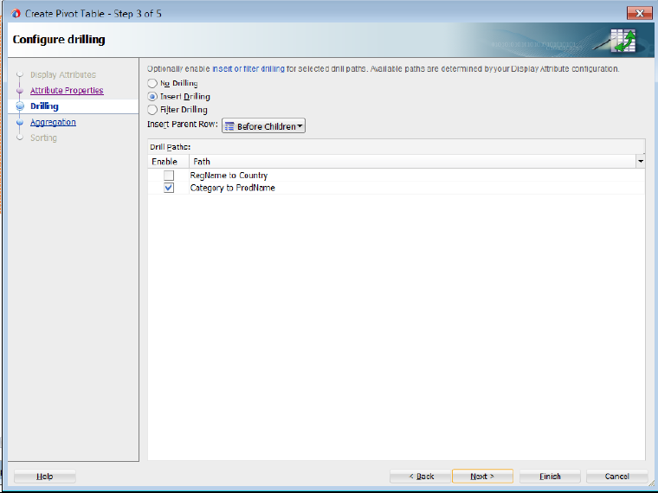Open the Insert Parent Row dropdown

point(263,126)
